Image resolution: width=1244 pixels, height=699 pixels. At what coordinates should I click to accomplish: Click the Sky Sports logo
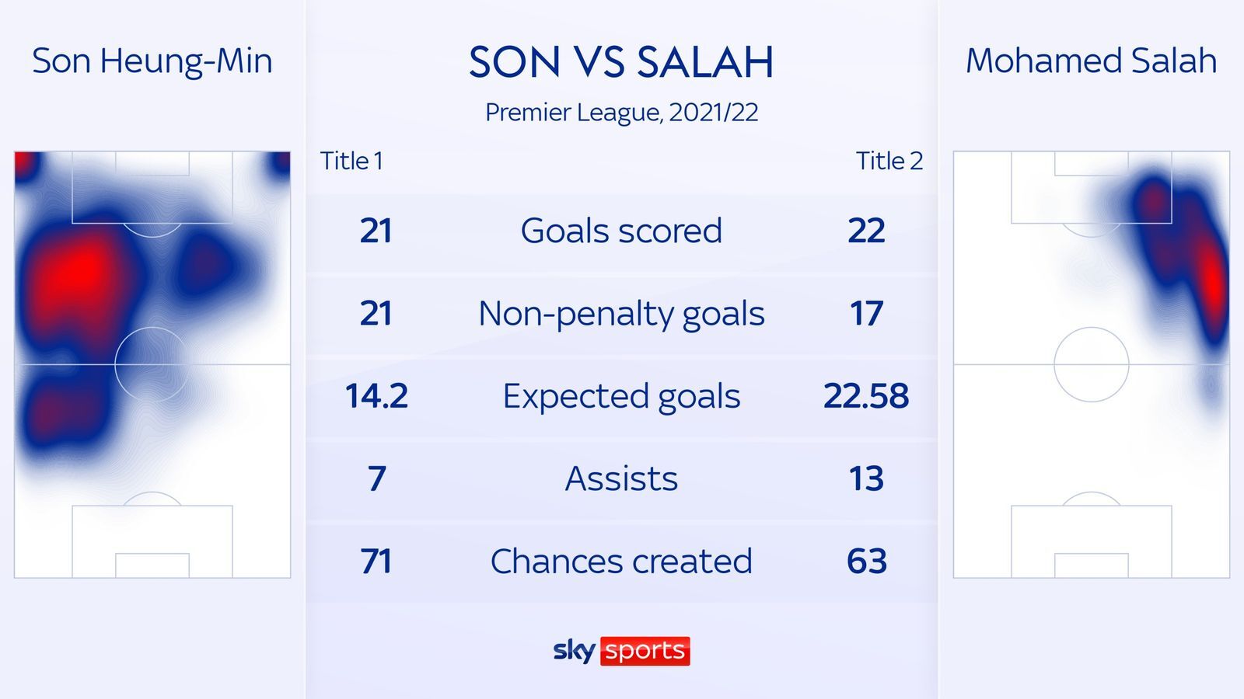621,650
